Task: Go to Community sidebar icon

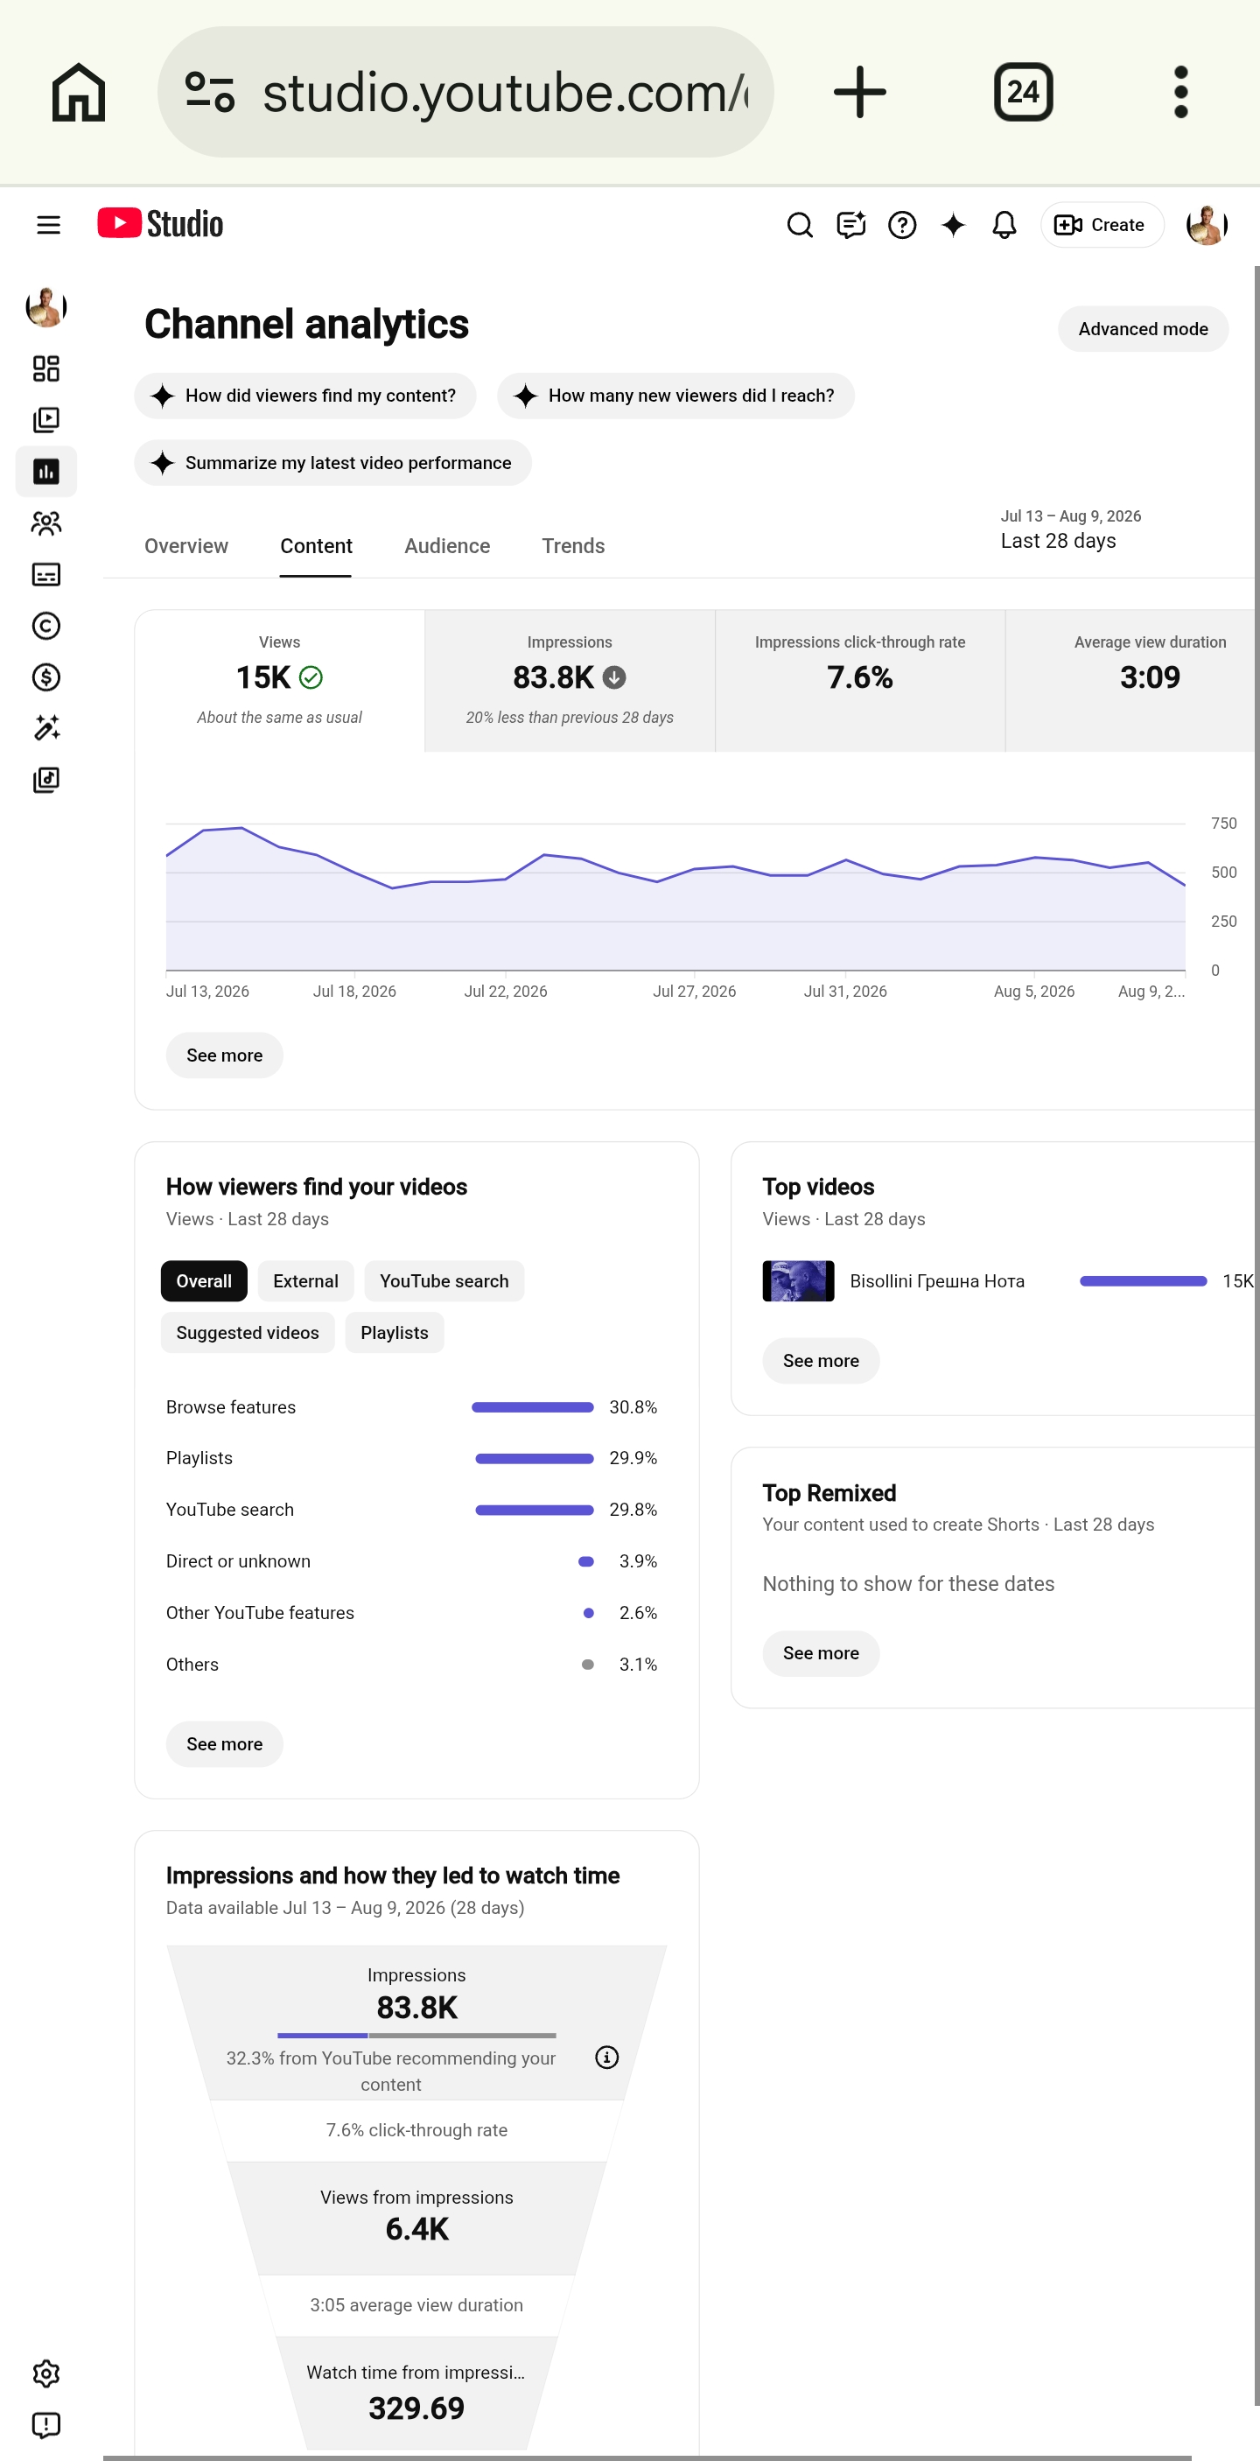Action: 45,523
